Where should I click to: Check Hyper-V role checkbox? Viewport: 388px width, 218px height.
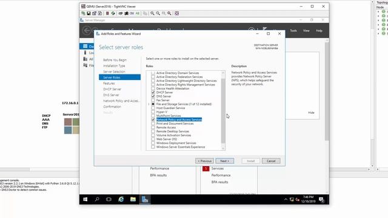(x=153, y=111)
